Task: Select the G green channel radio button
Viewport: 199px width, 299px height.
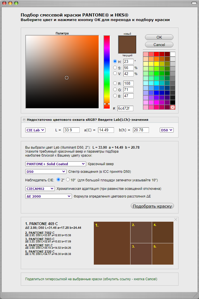Action: tap(115, 90)
